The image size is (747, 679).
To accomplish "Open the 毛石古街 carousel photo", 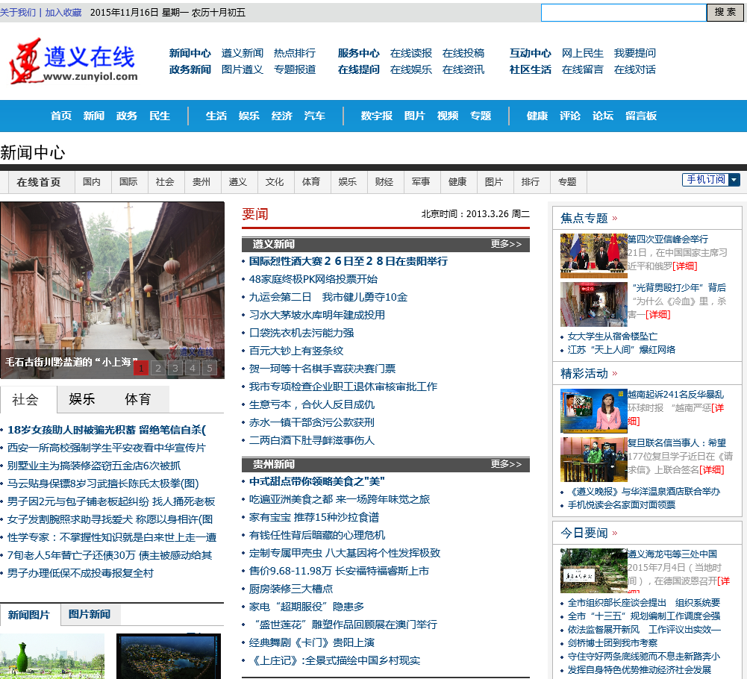I will [x=113, y=290].
